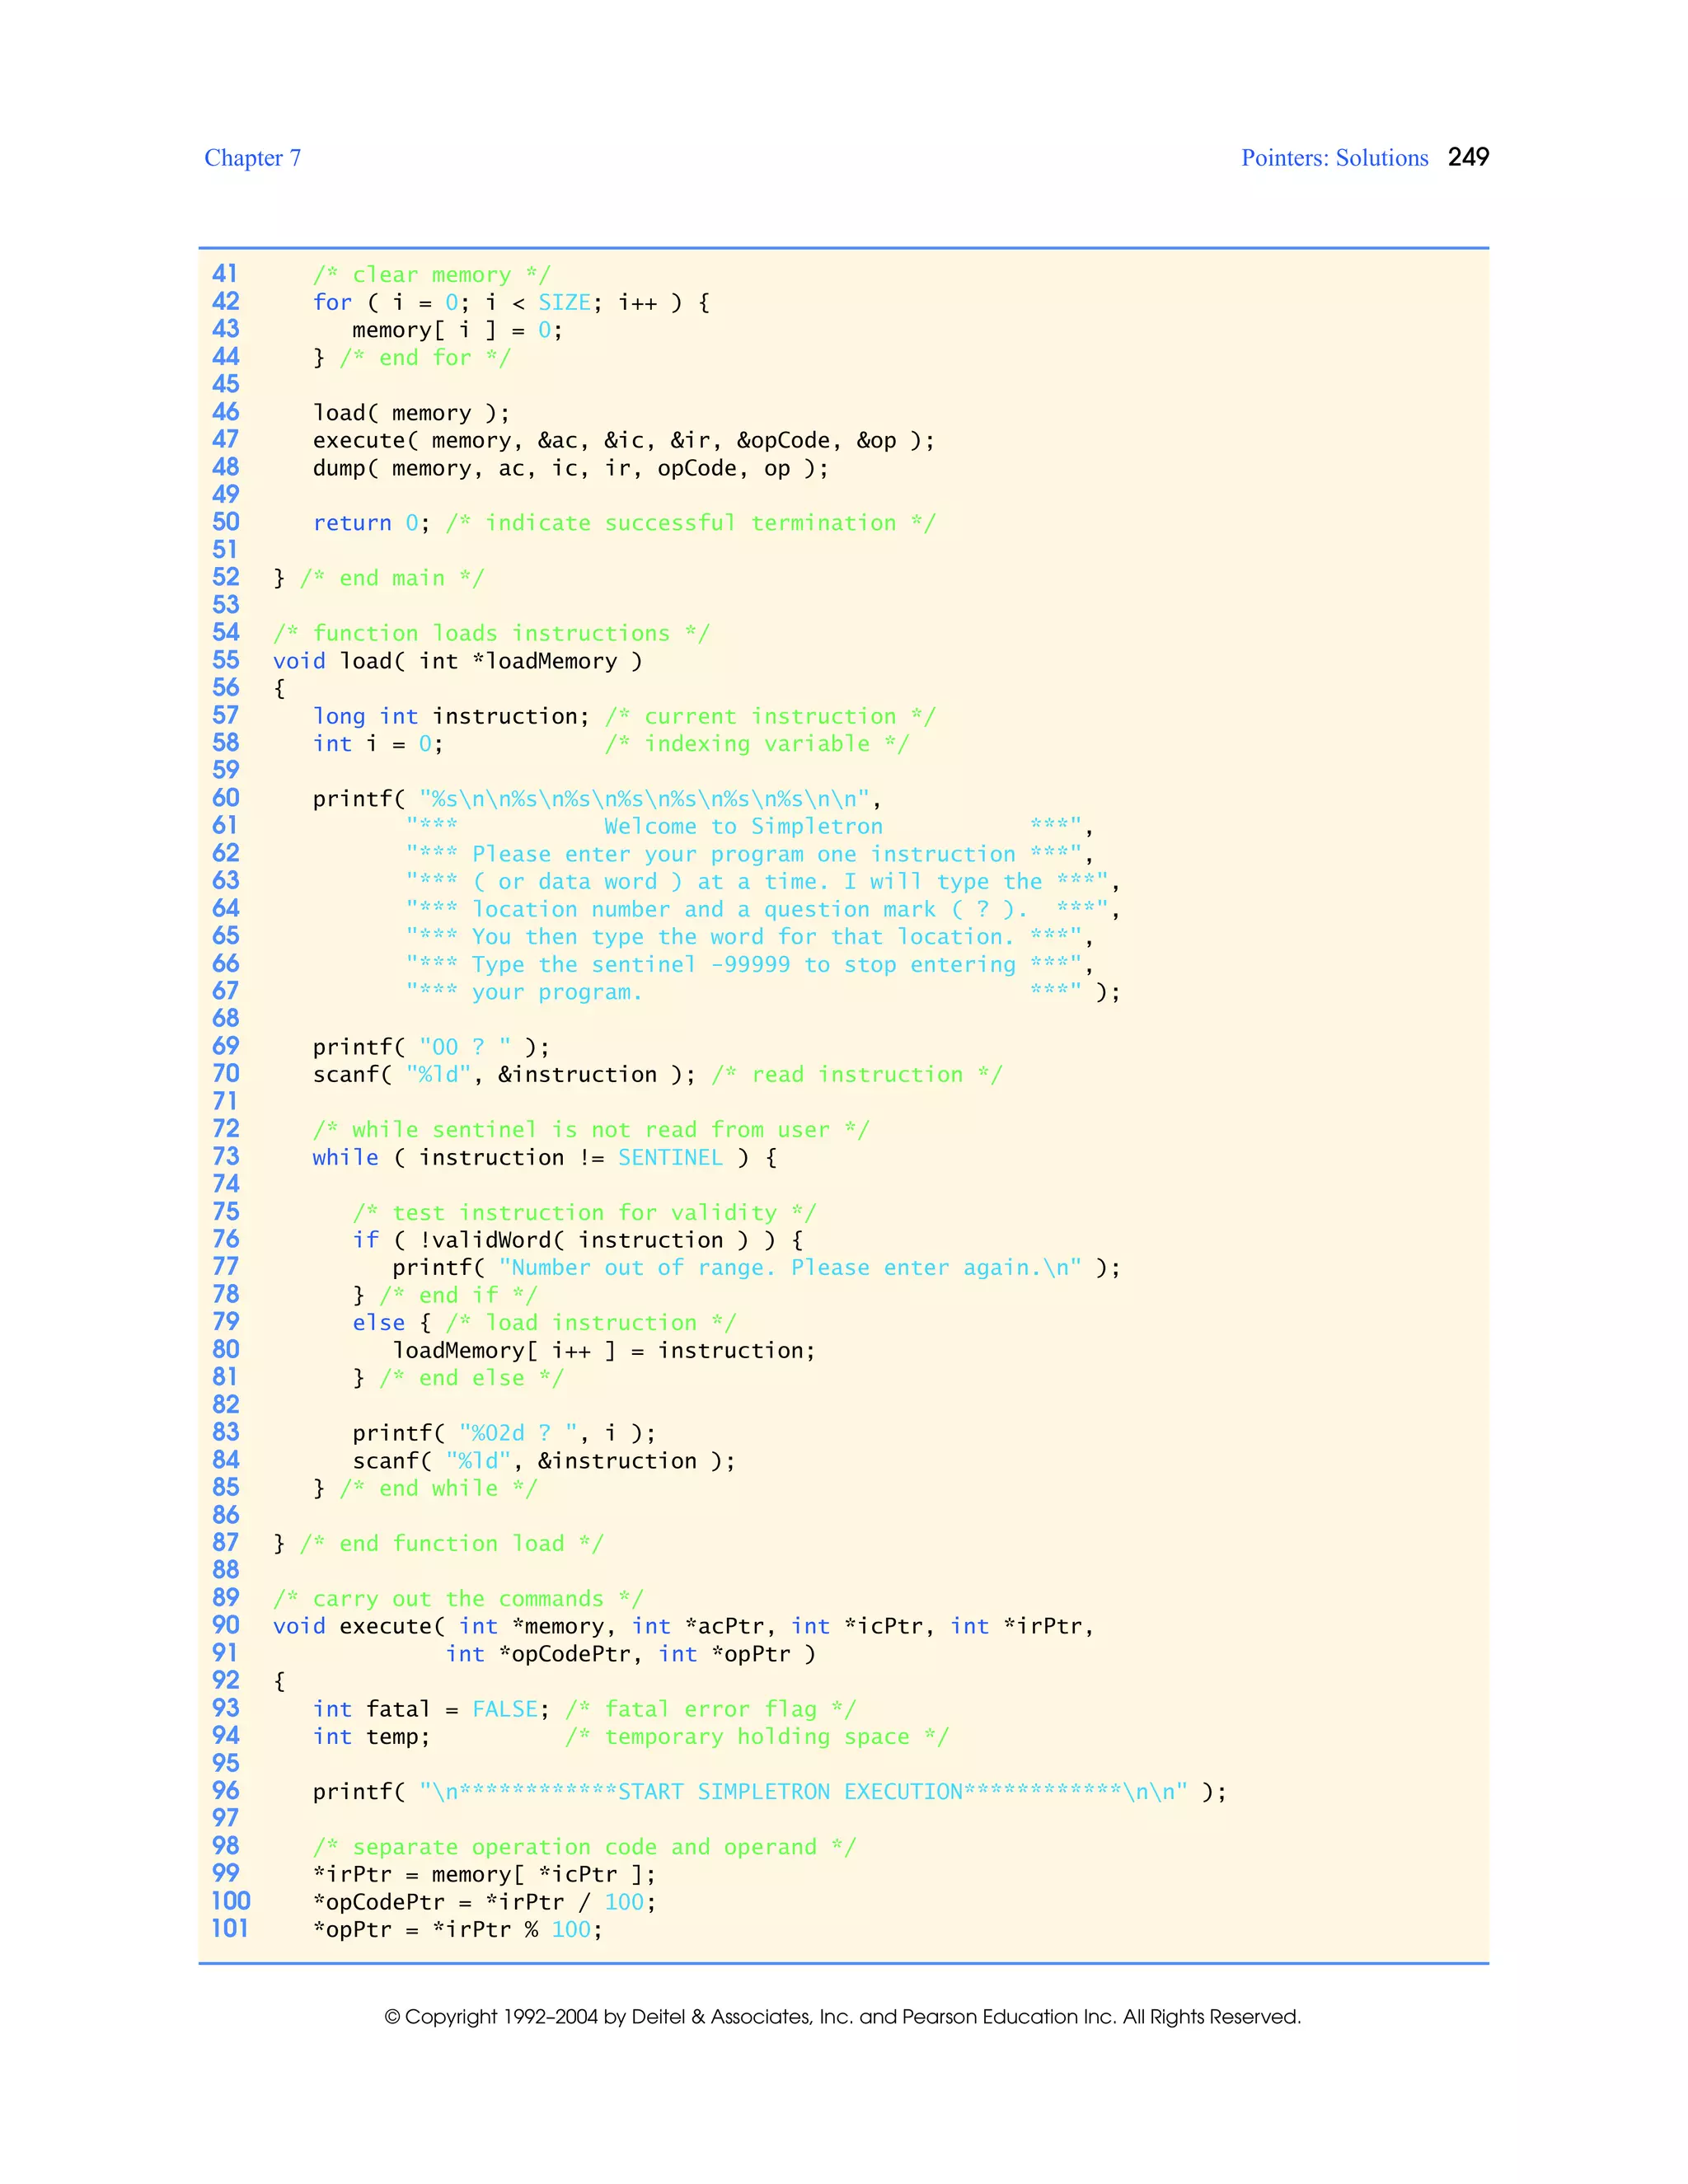Click the Welcome to Simpletron string

tap(743, 827)
